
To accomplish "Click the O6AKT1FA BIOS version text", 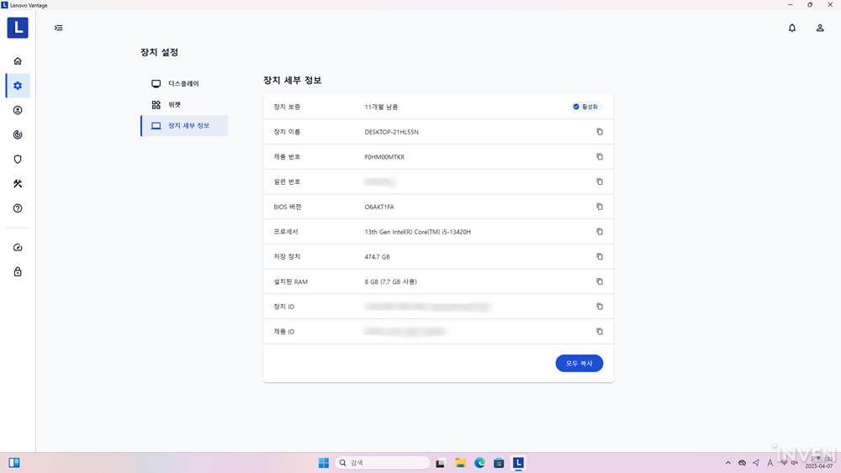I will 379,207.
